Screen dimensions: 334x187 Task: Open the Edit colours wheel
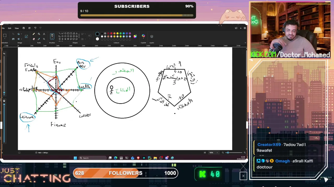click(x=135, y=36)
